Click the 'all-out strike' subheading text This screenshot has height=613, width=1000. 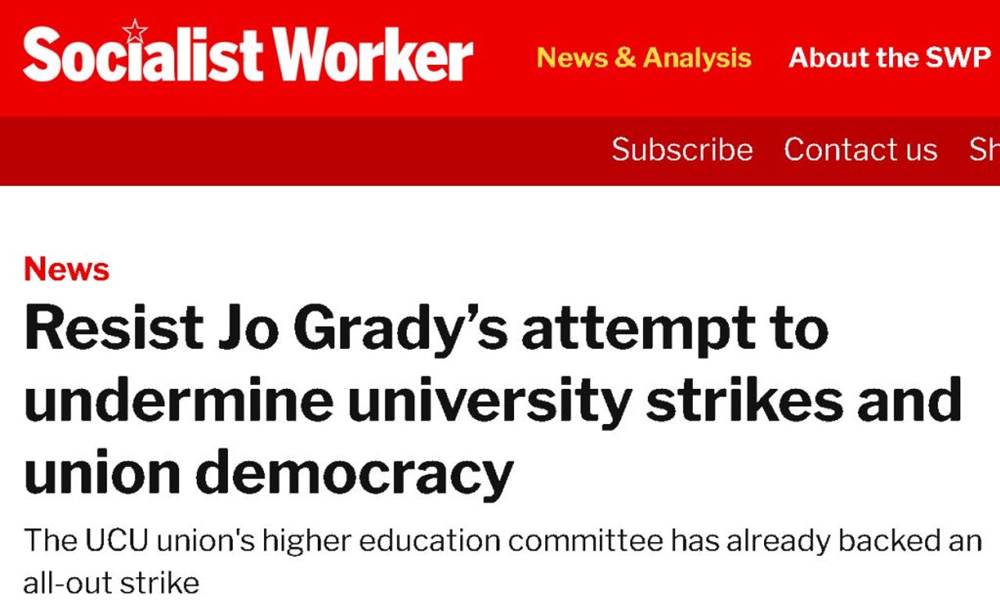111,583
